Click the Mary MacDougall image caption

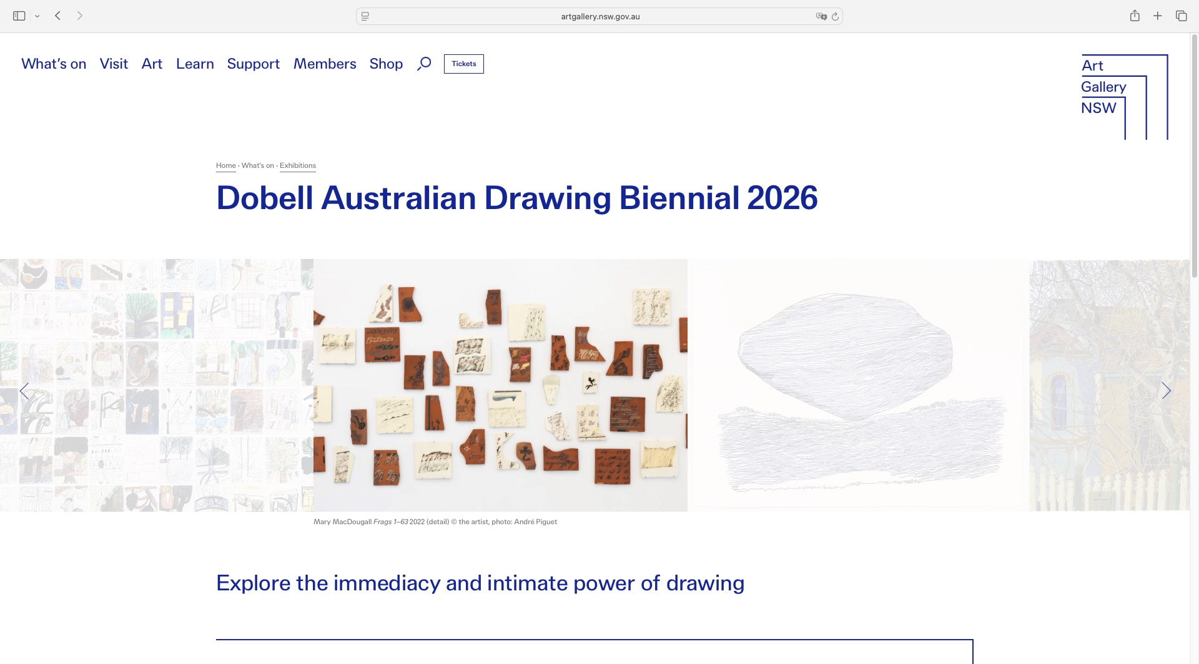click(435, 522)
